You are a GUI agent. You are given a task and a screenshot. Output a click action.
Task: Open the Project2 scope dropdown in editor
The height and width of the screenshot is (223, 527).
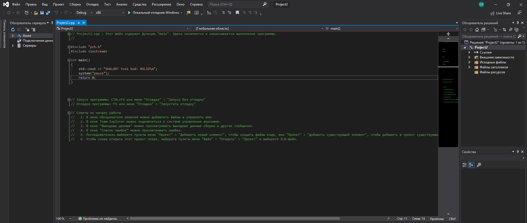122,29
